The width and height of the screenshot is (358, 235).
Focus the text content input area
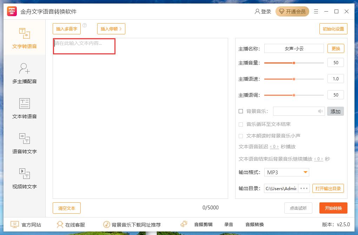[140, 118]
